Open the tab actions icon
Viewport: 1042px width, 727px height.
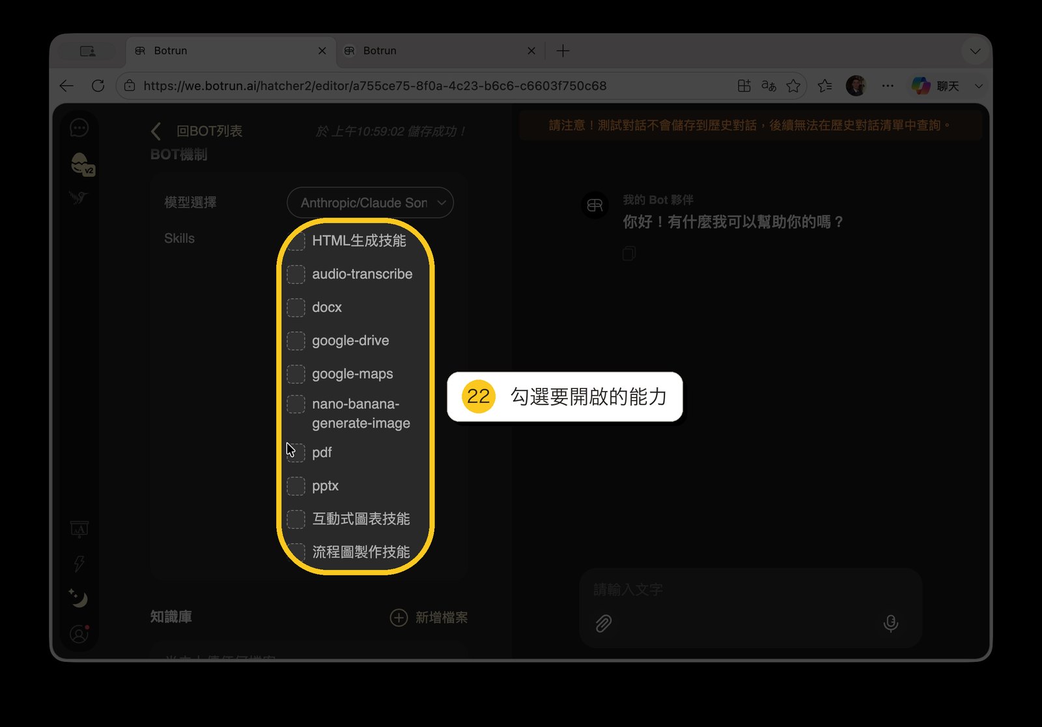pos(87,51)
